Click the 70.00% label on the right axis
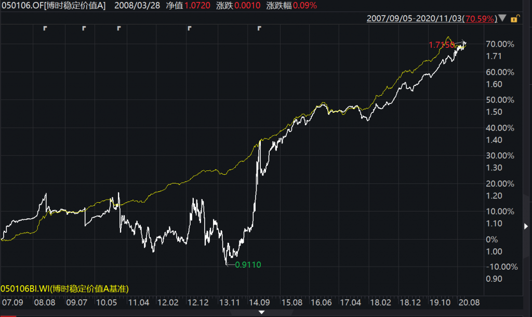The width and height of the screenshot is (532, 317). tap(499, 44)
